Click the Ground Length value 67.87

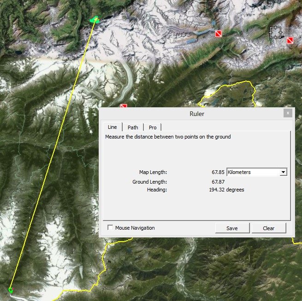tap(218, 182)
